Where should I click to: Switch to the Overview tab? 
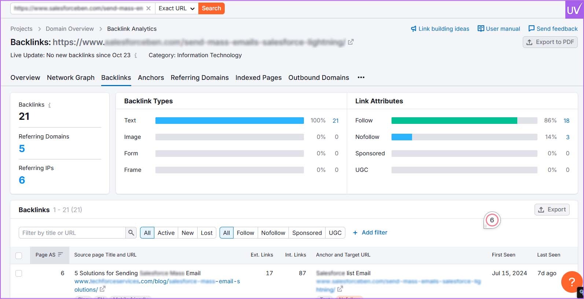pos(25,78)
